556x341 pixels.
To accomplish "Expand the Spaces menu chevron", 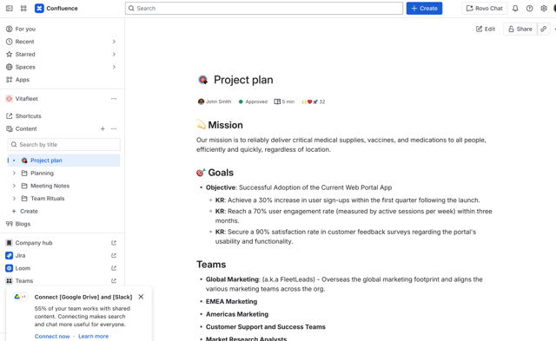I will (x=114, y=67).
